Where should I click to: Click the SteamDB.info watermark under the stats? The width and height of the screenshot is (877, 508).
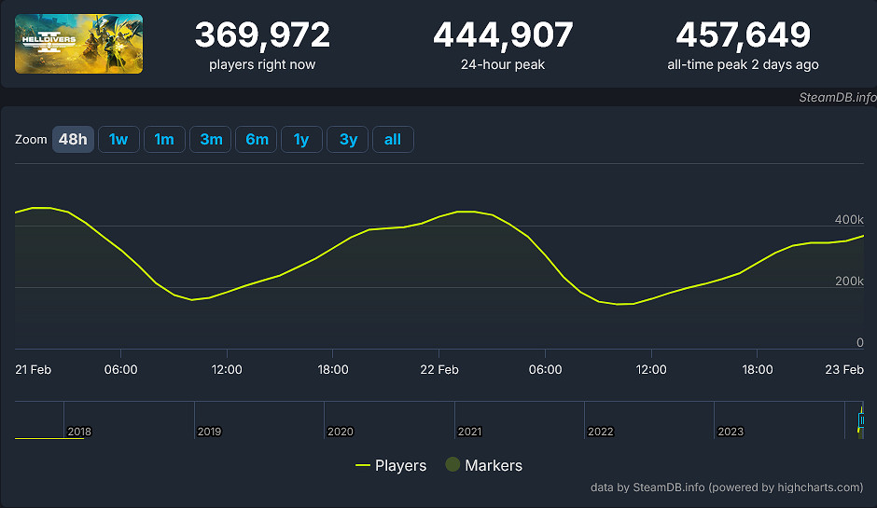837,97
